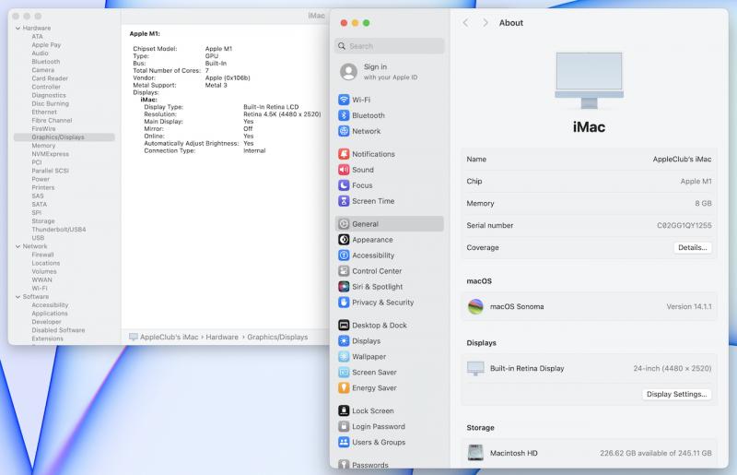
Task: Open the Notifications bell icon
Action: 344,154
